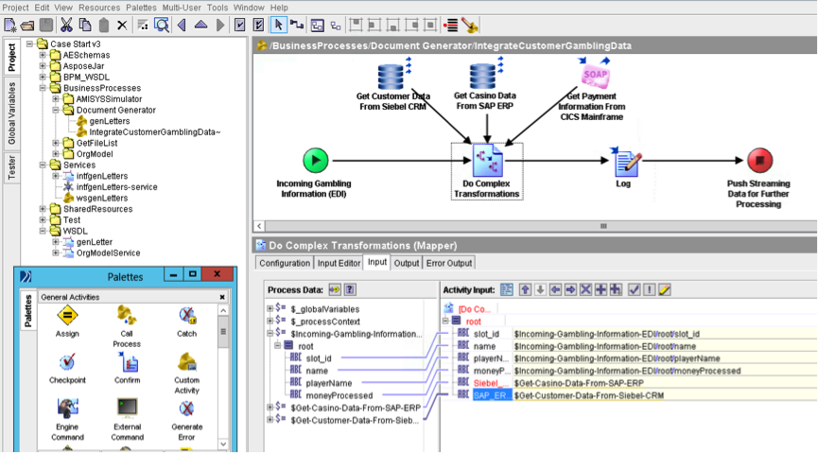Open XPath editor with pencil icon
Image resolution: width=818 pixels, height=453 pixels.
pos(664,289)
